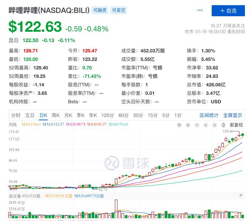Click the 成交额 value 5.55亿
This screenshot has height=221, width=249.
[x=147, y=59]
